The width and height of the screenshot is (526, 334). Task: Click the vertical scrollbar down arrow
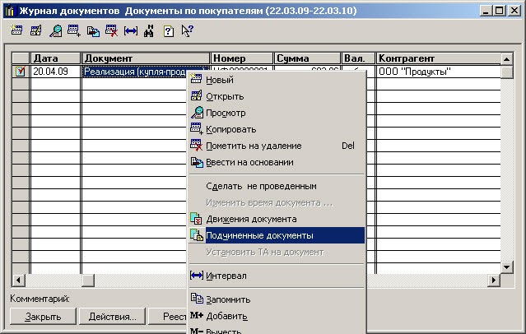[506, 267]
